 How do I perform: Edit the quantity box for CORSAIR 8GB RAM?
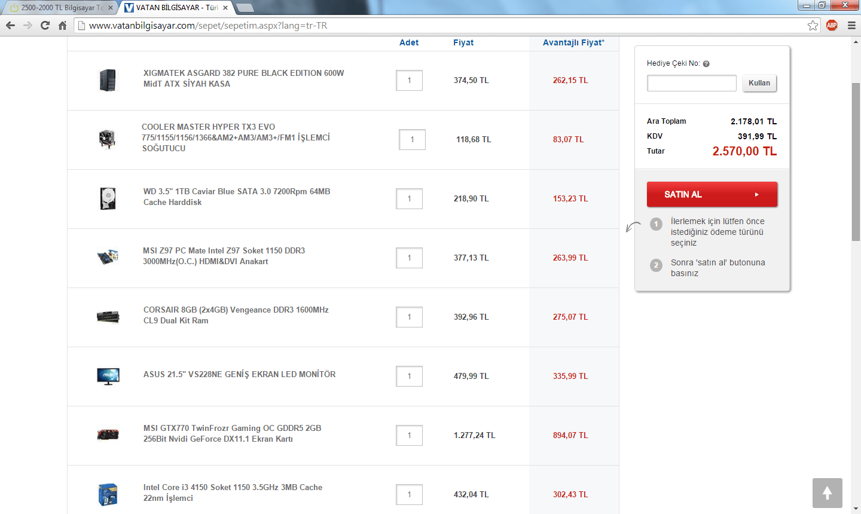(410, 317)
